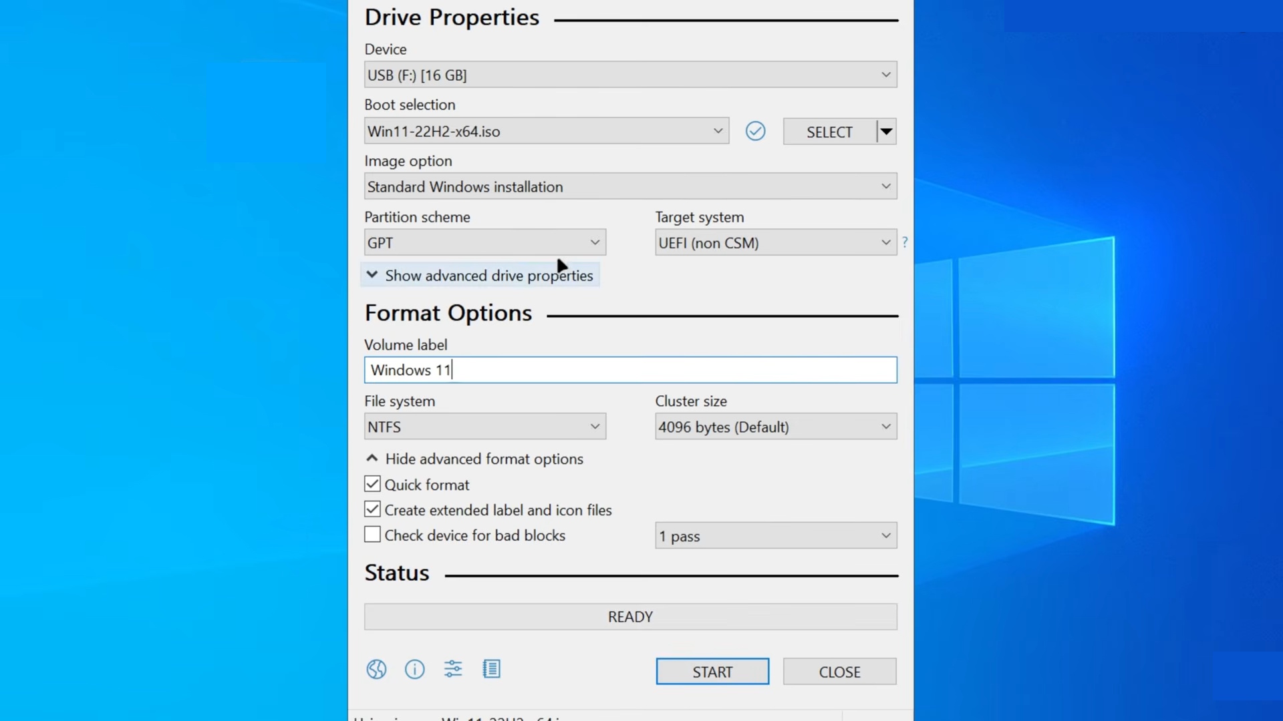1283x721 pixels.
Task: Open the language selection globe icon
Action: [x=376, y=669]
